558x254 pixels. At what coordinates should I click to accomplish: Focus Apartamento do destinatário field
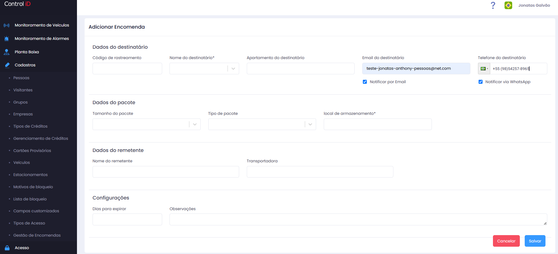301,69
